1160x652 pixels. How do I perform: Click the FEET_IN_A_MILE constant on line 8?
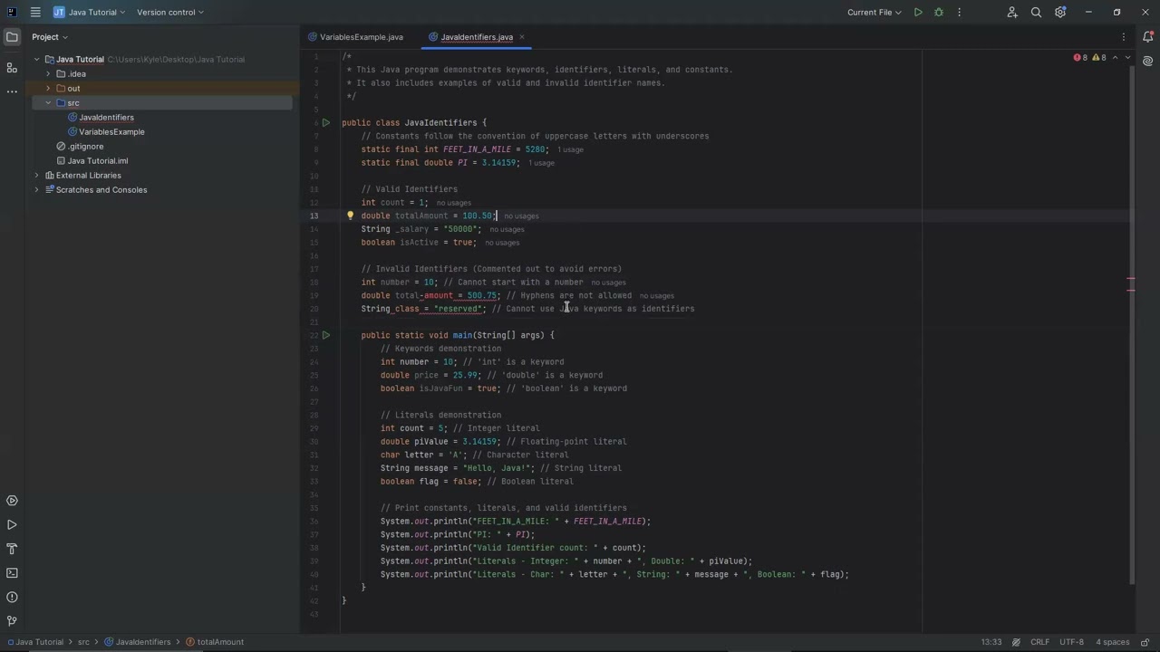click(x=477, y=149)
